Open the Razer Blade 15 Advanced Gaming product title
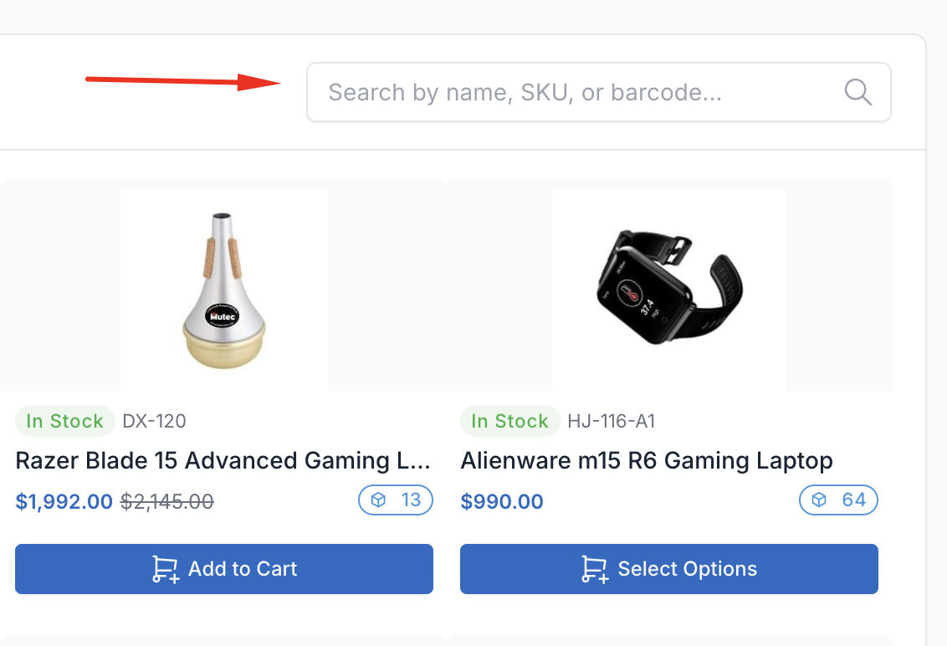 [223, 460]
